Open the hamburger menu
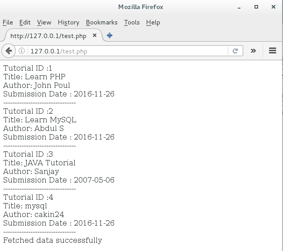This screenshot has height=251, width=283. 273,51
